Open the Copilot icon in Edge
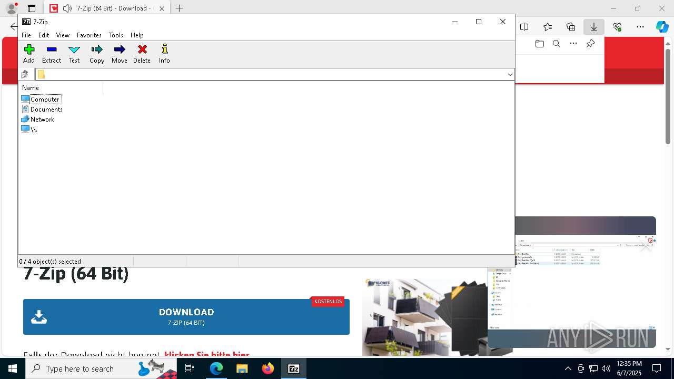This screenshot has width=674, height=379. [662, 27]
